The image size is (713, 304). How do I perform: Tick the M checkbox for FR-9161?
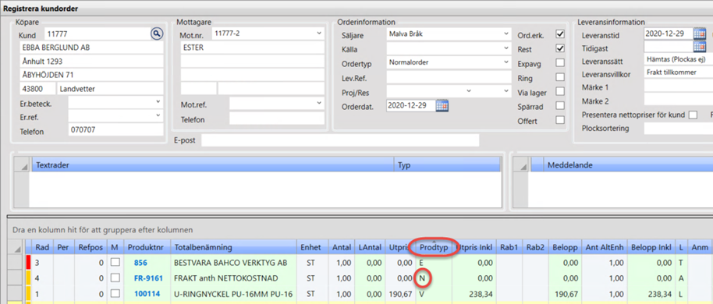pos(115,278)
